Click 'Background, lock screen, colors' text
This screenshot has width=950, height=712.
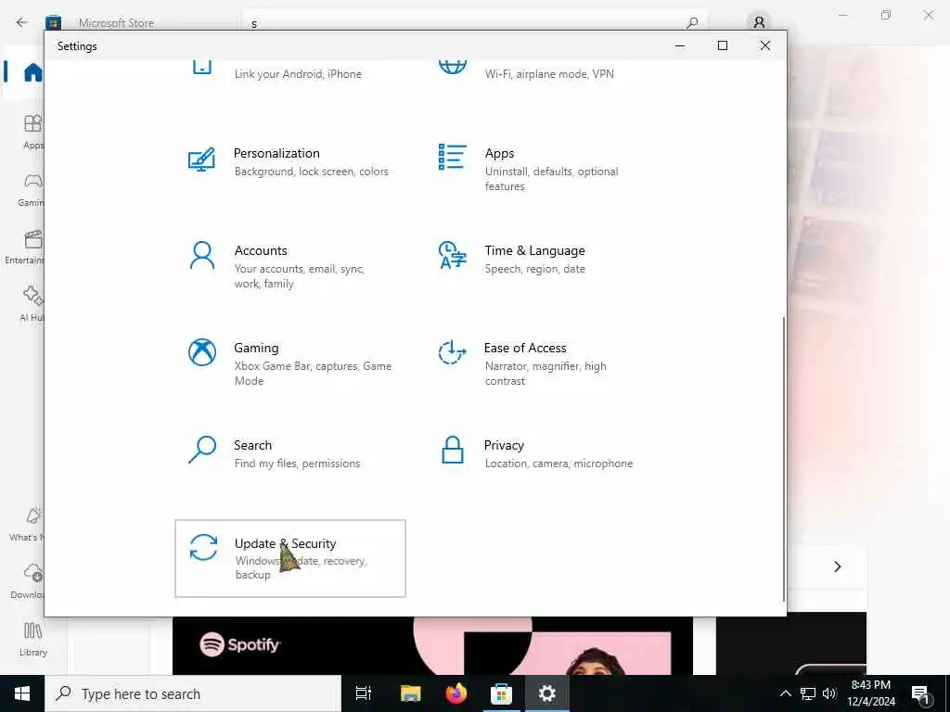coord(312,172)
